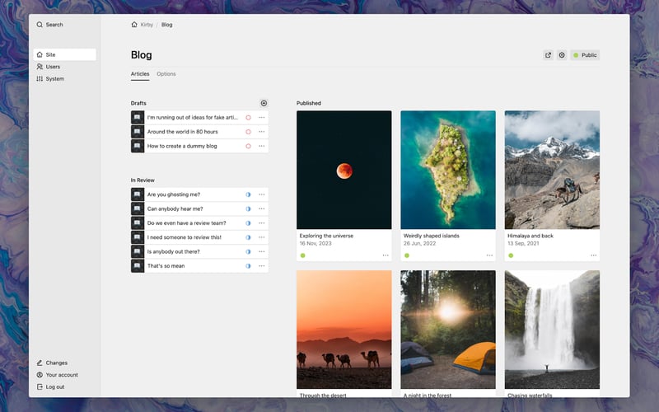Open the 'Exploring the universe' moon thumbnail
The width and height of the screenshot is (659, 412).
point(344,170)
